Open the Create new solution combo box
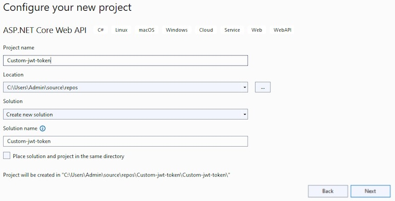 pyautogui.click(x=126, y=114)
